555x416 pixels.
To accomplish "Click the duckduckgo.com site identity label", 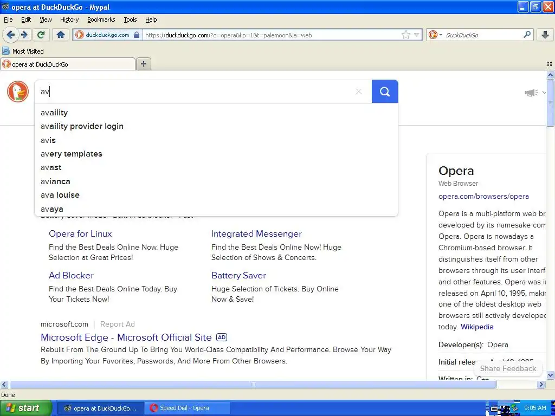I will [x=107, y=35].
